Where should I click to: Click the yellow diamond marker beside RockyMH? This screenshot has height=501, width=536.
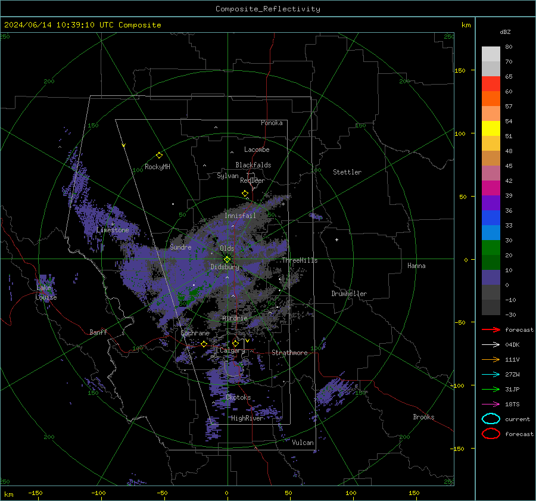tap(159, 155)
